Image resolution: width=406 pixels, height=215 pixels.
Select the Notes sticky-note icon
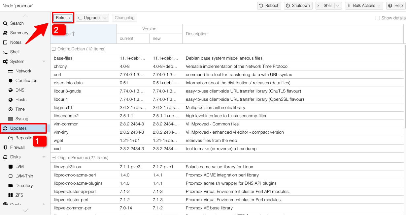pyautogui.click(x=5, y=42)
